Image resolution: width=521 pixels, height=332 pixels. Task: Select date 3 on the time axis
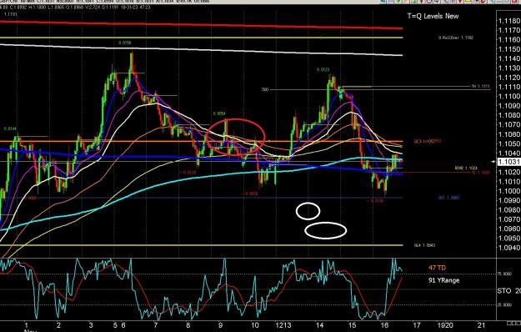point(91,325)
